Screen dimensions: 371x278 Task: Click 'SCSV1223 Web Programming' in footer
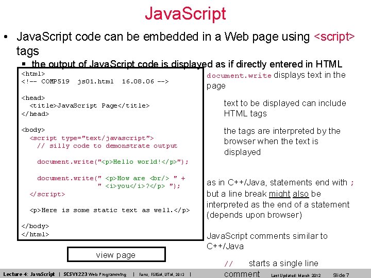pyautogui.click(x=95, y=274)
